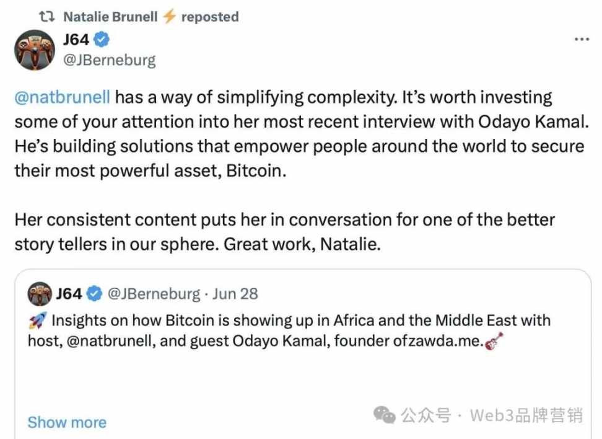Image resolution: width=602 pixels, height=439 pixels.
Task: Open the @natbrunell mention link
Action: (x=62, y=97)
